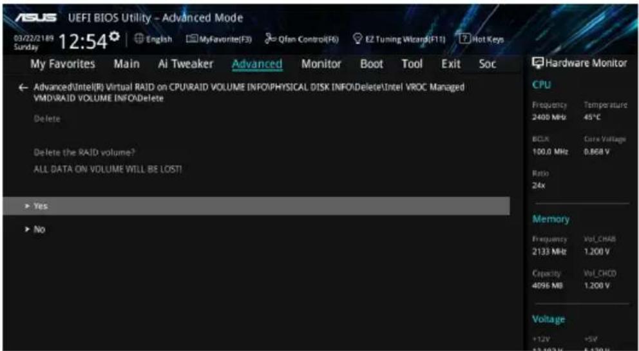Viewport: 639px width, 351px height.
Task: Click the 03/22/2189 Sunday date
Action: click(33, 43)
